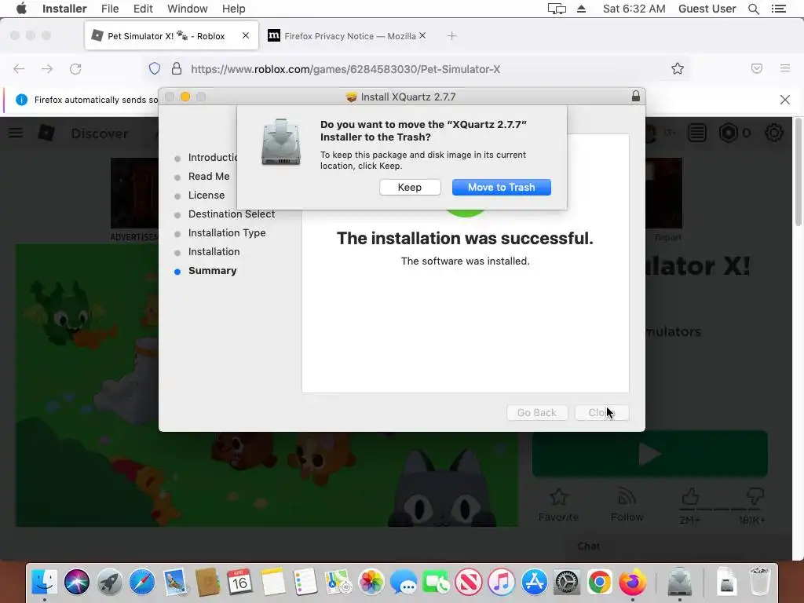Click the Go Back button
This screenshot has width=804, height=603.
(x=537, y=413)
